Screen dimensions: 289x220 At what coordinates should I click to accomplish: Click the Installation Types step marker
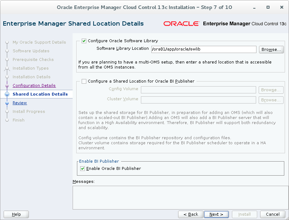click(x=7, y=68)
